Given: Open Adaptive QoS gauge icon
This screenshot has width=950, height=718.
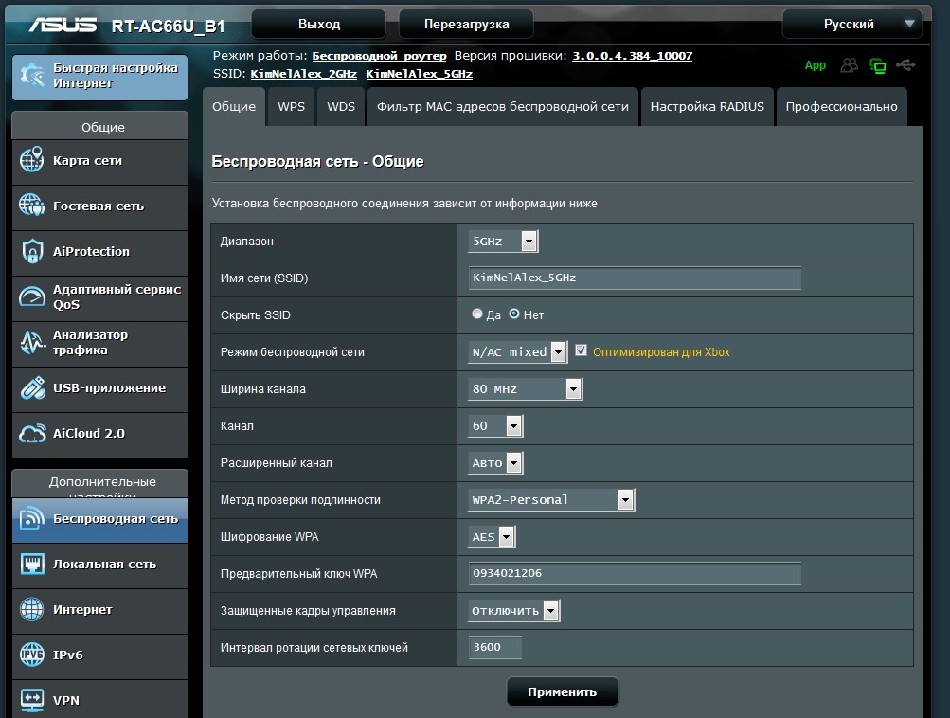Looking at the screenshot, I should point(32,296).
